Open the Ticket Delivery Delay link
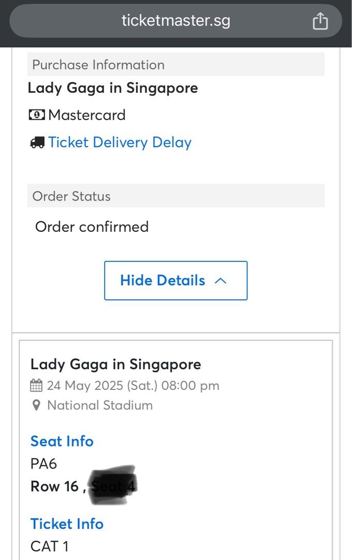The image size is (352, 560). 120,142
